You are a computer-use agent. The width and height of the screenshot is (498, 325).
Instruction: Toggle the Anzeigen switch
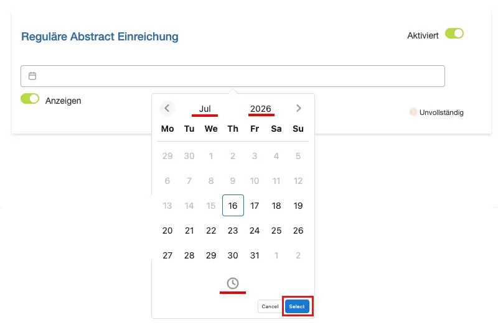[x=30, y=99]
